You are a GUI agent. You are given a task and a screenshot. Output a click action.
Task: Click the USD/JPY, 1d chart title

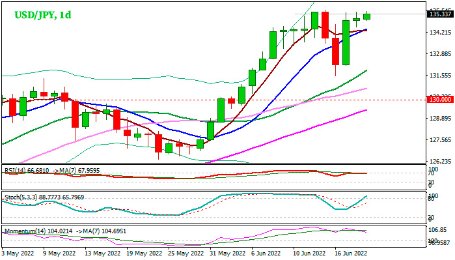tap(43, 15)
